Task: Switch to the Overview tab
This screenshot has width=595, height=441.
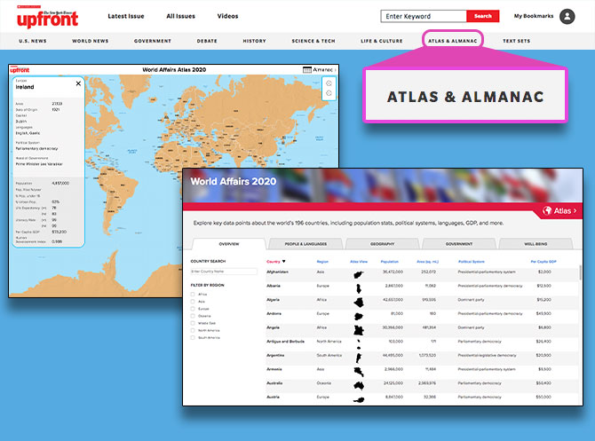Action: [229, 244]
